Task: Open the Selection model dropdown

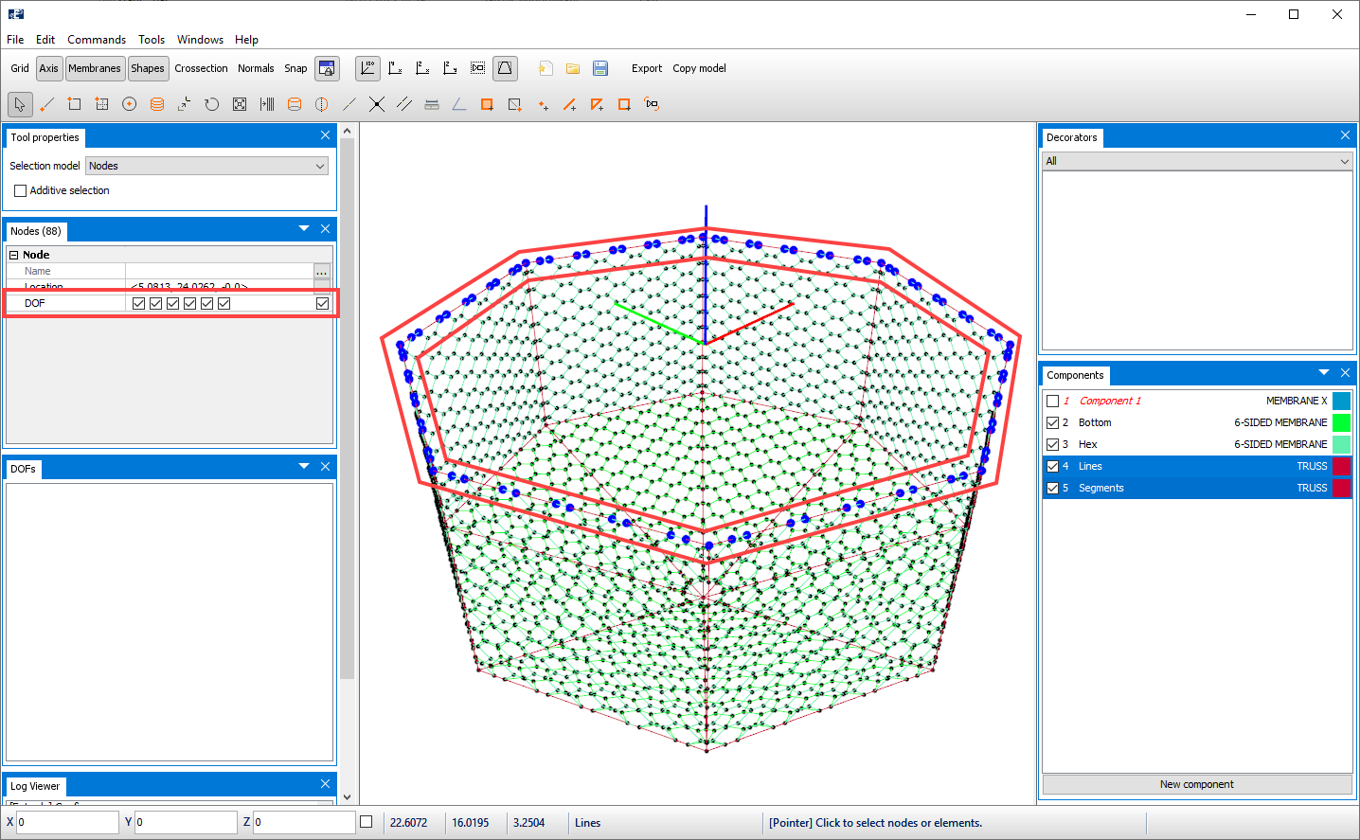Action: coord(206,166)
